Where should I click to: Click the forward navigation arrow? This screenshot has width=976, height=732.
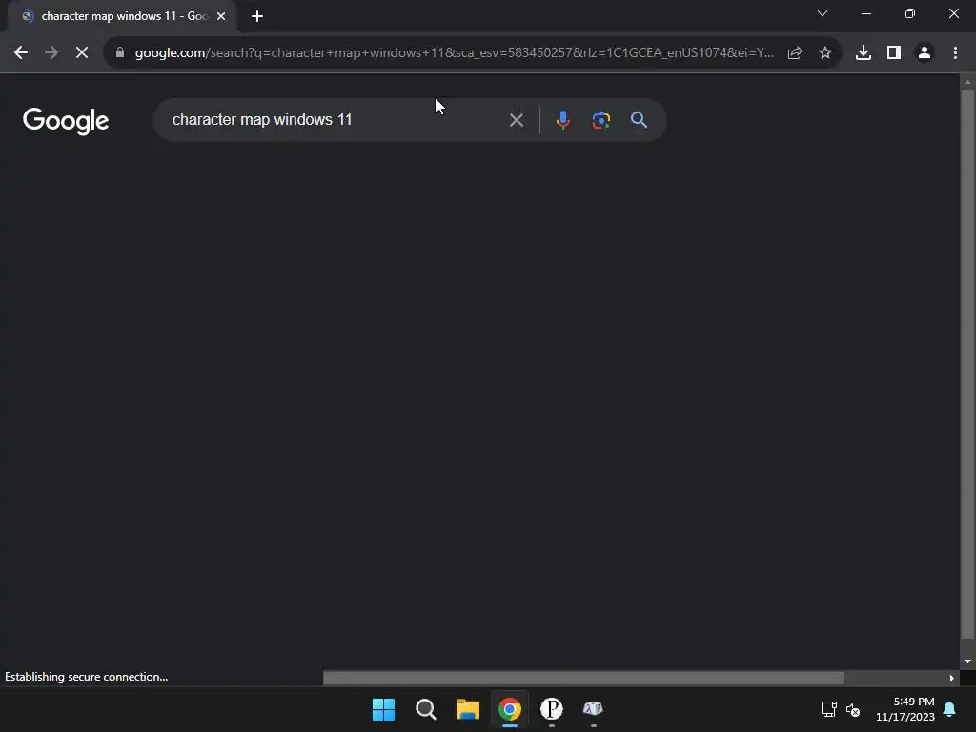tap(51, 53)
